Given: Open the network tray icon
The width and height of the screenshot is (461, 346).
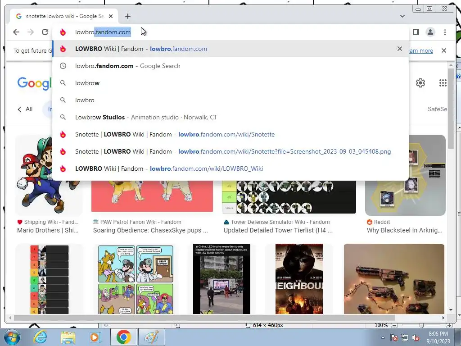Looking at the screenshot, I should coord(405,337).
